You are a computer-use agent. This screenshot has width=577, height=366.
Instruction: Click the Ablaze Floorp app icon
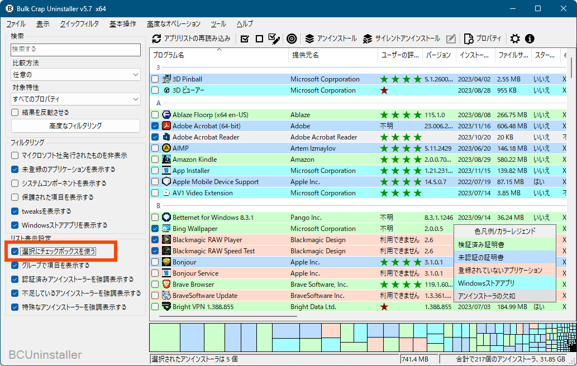(x=166, y=114)
